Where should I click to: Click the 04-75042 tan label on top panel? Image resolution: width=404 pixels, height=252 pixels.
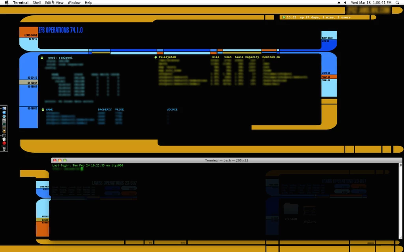point(28,83)
